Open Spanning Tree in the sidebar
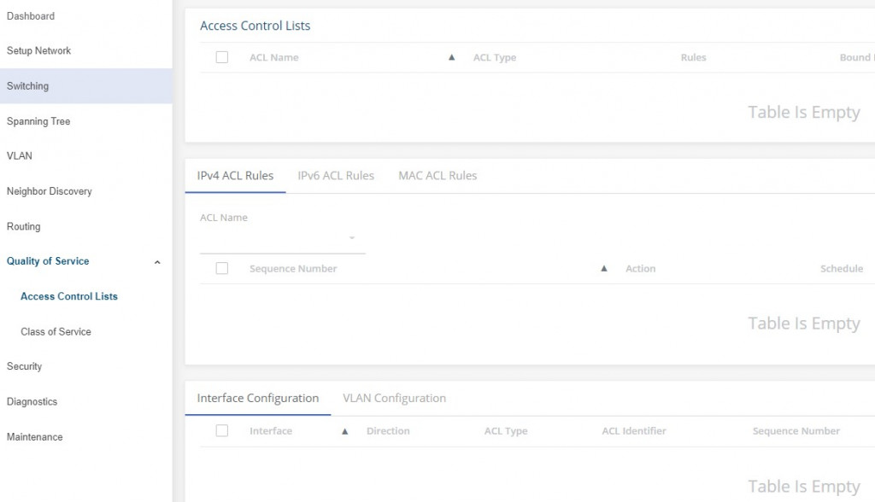Viewport: 875px width, 502px height. point(38,121)
